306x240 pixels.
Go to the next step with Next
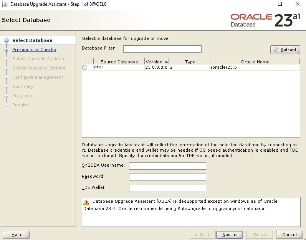tap(230, 235)
